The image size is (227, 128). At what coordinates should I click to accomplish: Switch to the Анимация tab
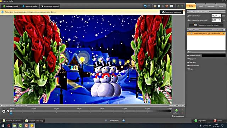pos(211,6)
